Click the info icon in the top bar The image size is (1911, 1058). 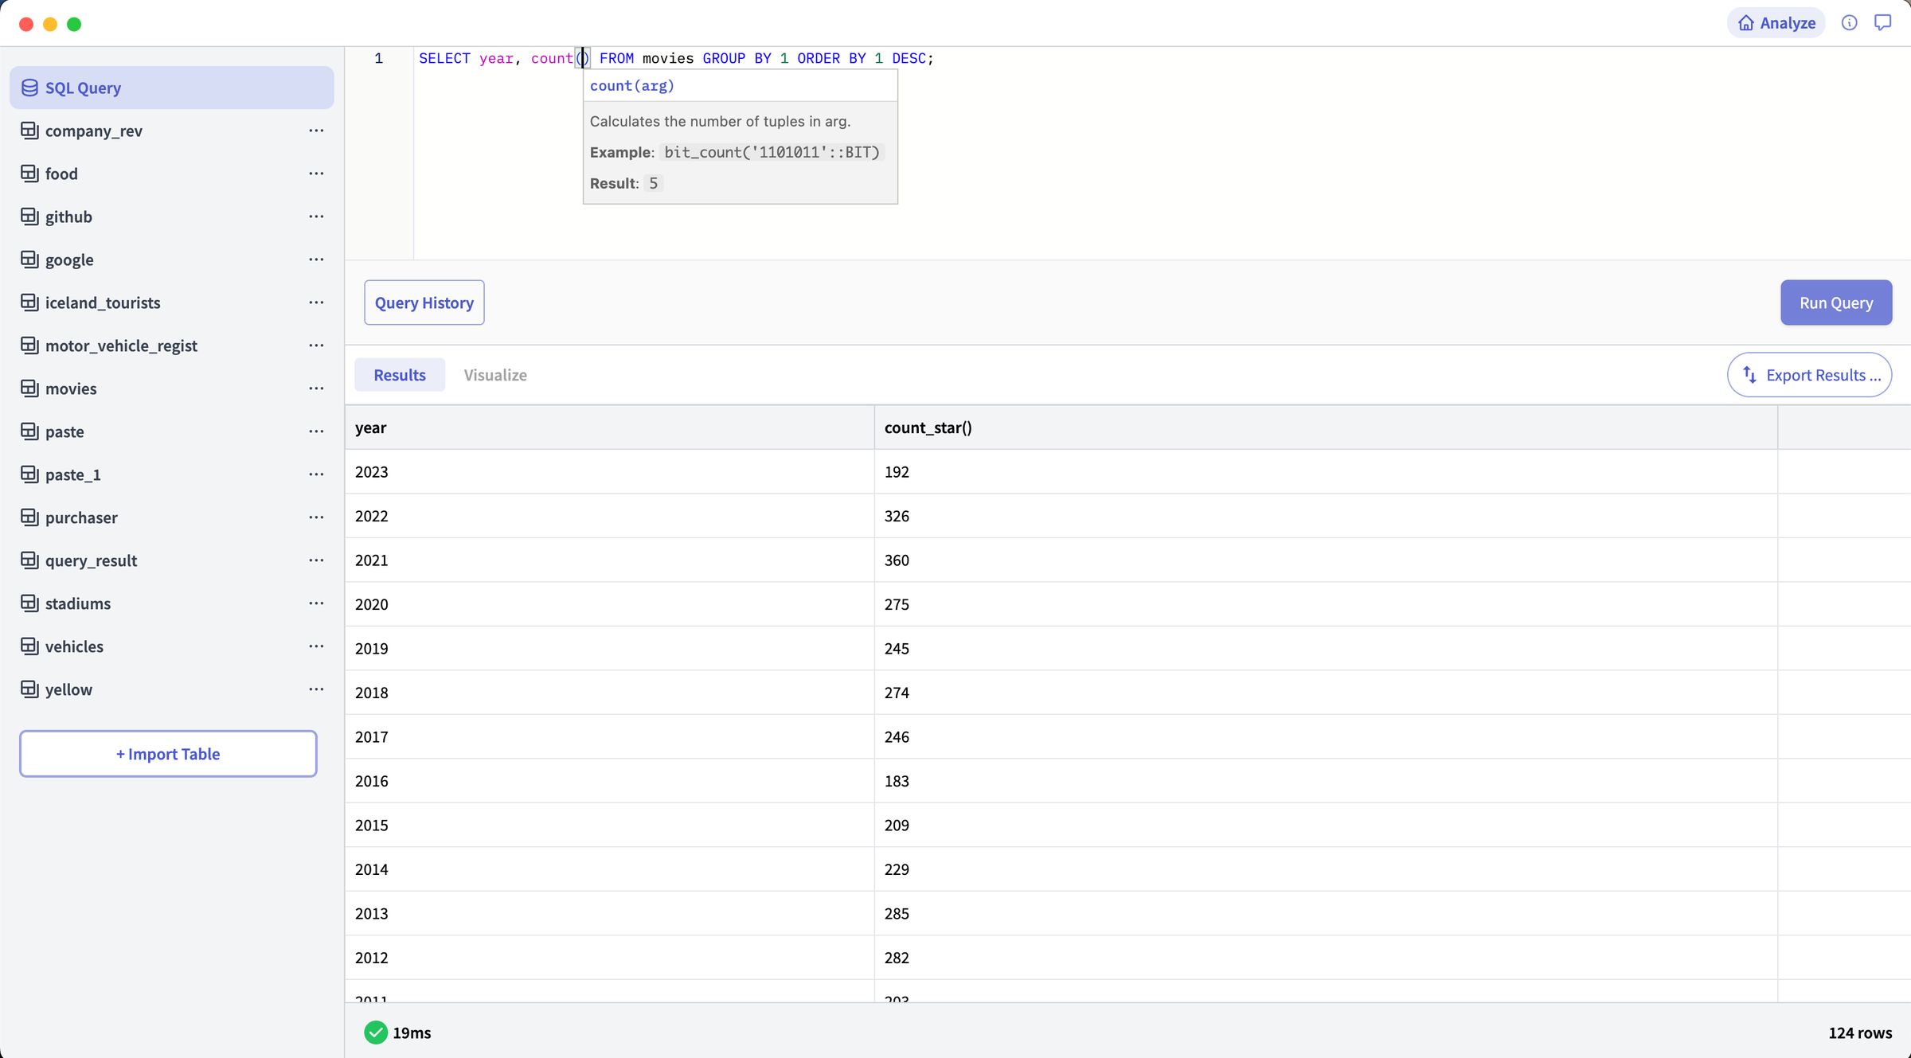click(x=1850, y=22)
